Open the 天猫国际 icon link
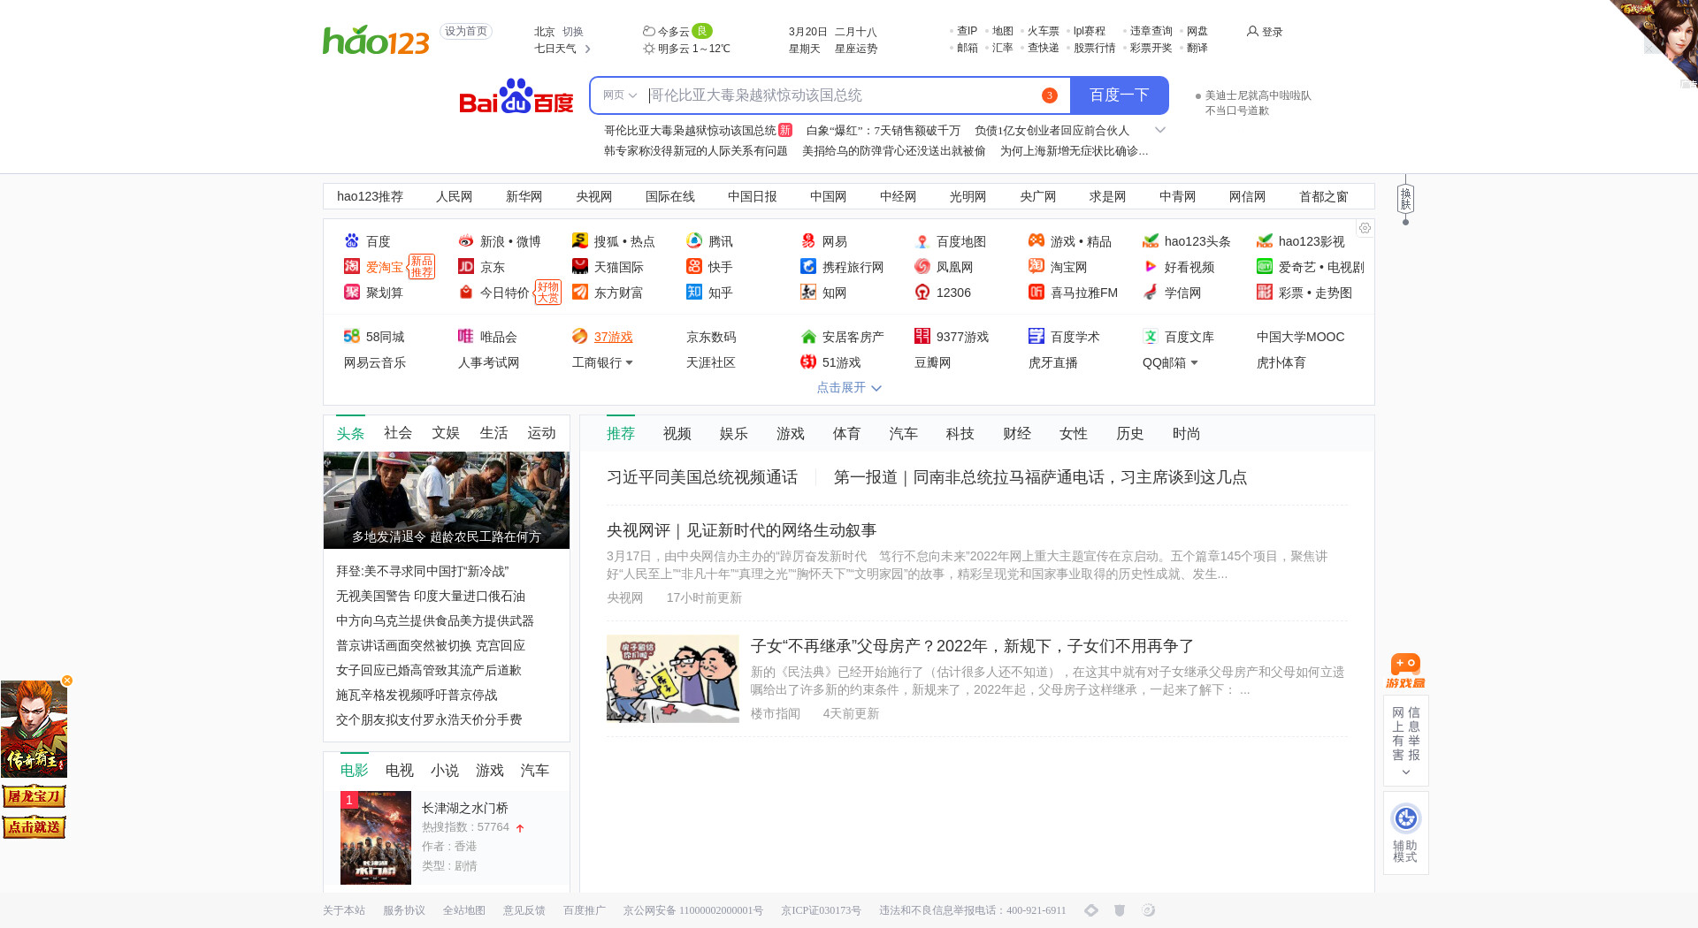This screenshot has height=928, width=1698. click(580, 266)
